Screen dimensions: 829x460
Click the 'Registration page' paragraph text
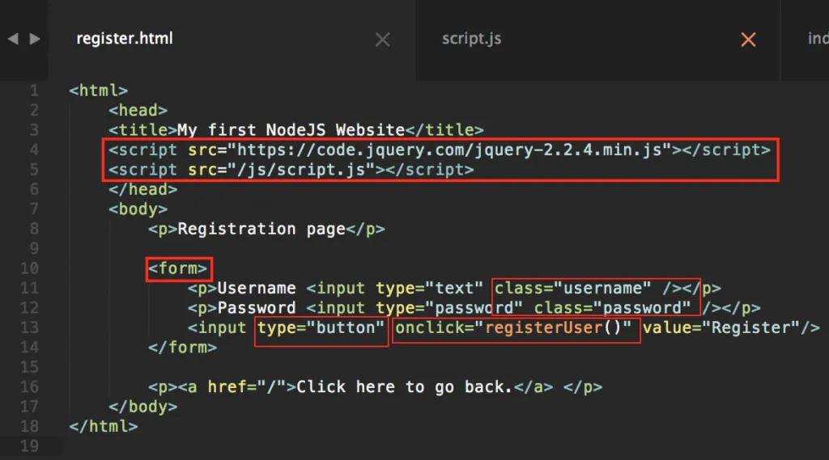tap(261, 230)
